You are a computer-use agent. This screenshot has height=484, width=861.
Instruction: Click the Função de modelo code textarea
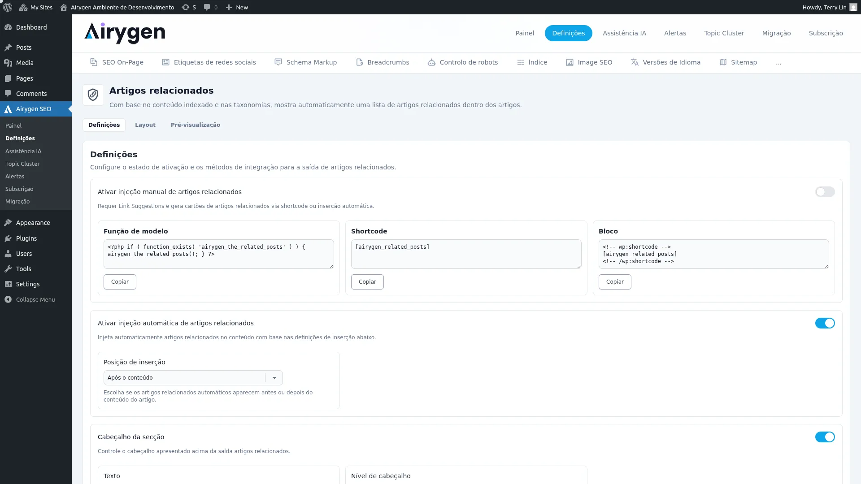click(219, 254)
